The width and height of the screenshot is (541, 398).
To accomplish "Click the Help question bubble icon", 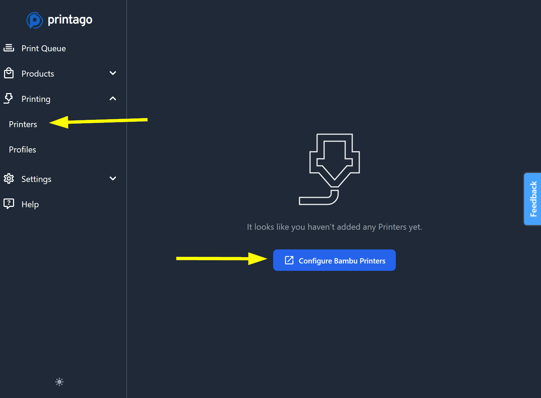I will 9,204.
